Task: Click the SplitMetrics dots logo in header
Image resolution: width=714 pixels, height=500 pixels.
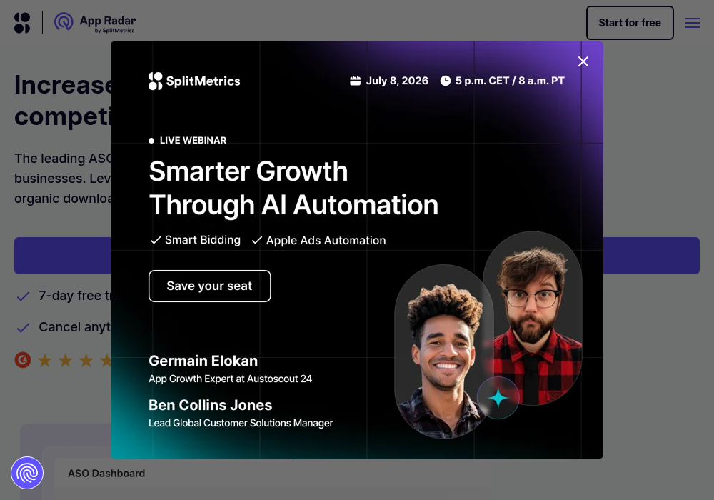Action: pos(22,23)
